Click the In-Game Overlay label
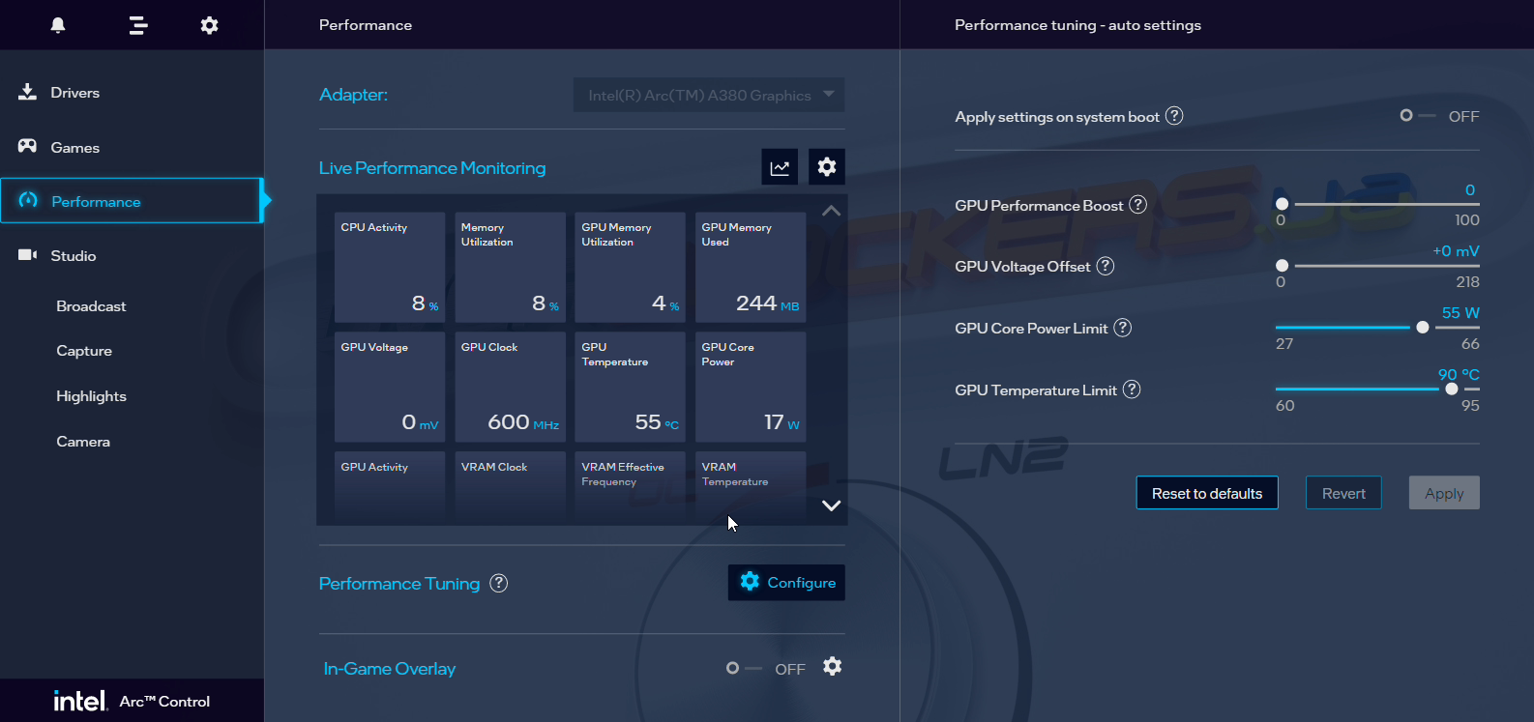Screen dimensions: 1534x722 pyautogui.click(x=390, y=669)
